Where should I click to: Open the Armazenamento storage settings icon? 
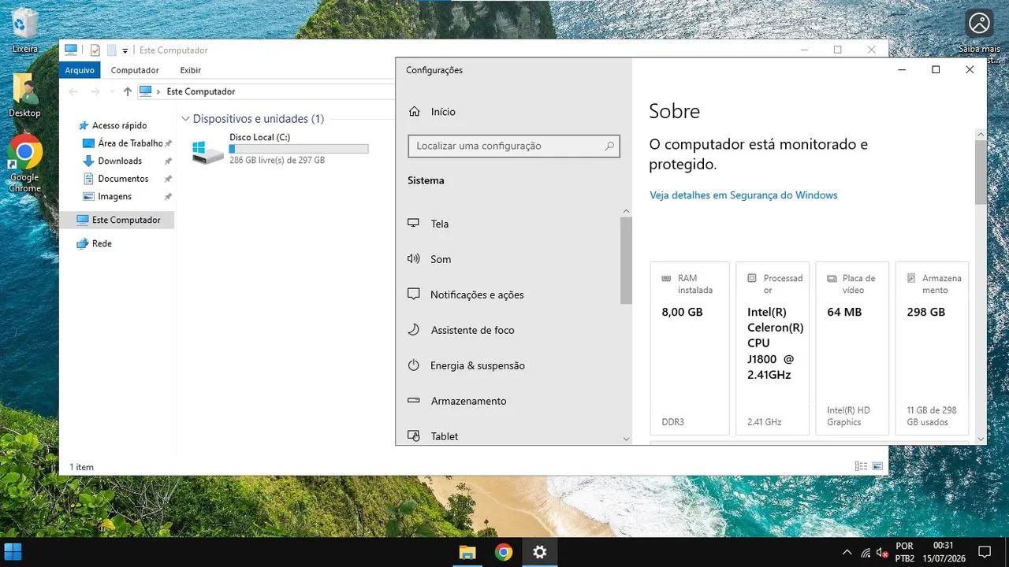click(x=413, y=401)
